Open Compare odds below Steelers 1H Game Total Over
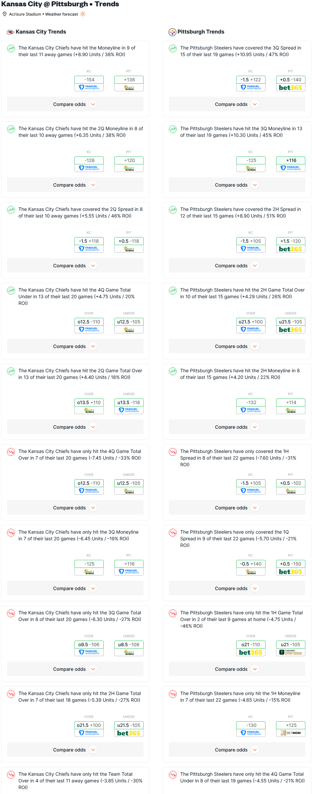 (x=237, y=669)
